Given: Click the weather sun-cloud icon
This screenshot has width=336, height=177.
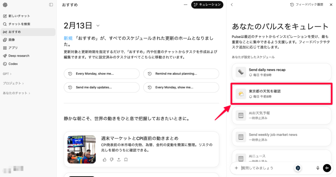Looking at the screenshot, I should click(x=241, y=94).
